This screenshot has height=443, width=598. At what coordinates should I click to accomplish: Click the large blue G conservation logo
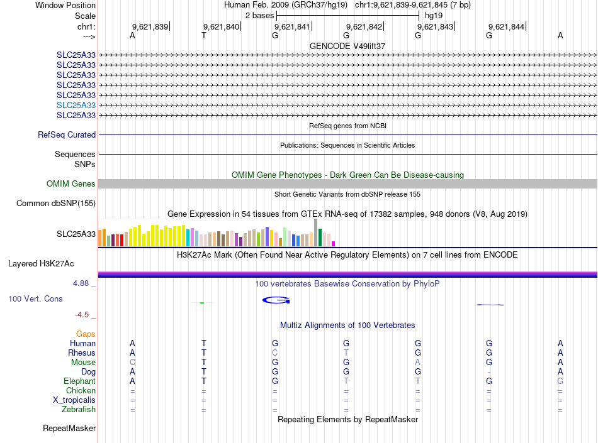(276, 300)
